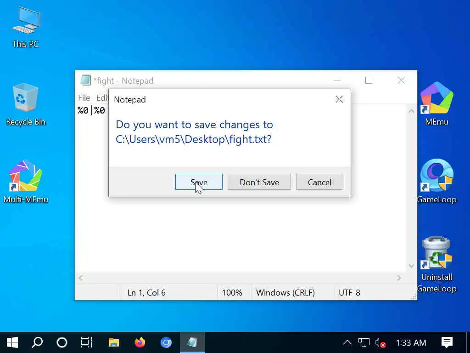The image size is (470, 353).
Task: Click the fight.txt path text in dialog
Action: point(193,139)
